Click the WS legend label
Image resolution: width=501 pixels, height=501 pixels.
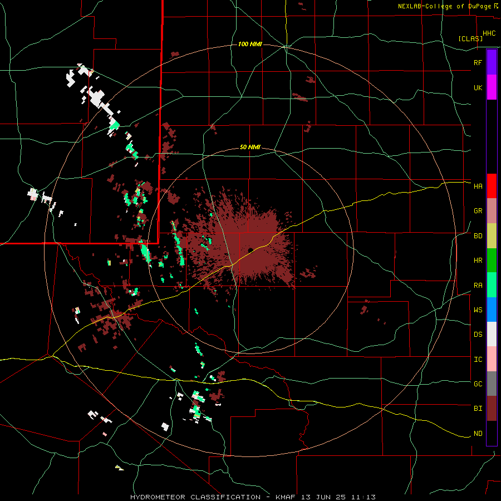478,310
